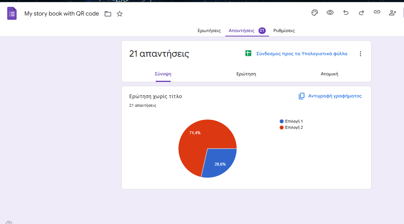Click the green Sheets icon

(248, 53)
